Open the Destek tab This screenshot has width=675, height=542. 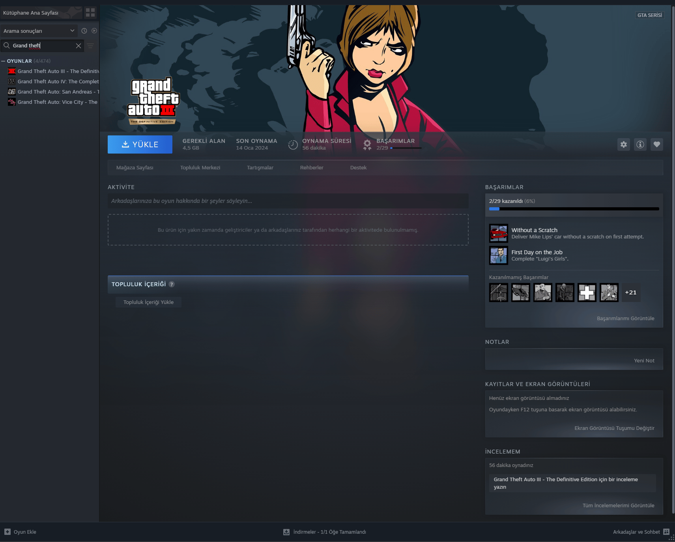[x=358, y=168]
